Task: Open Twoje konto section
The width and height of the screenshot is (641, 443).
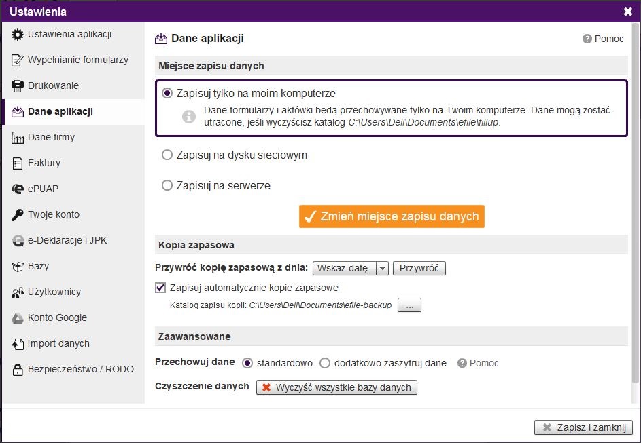Action: [x=73, y=214]
